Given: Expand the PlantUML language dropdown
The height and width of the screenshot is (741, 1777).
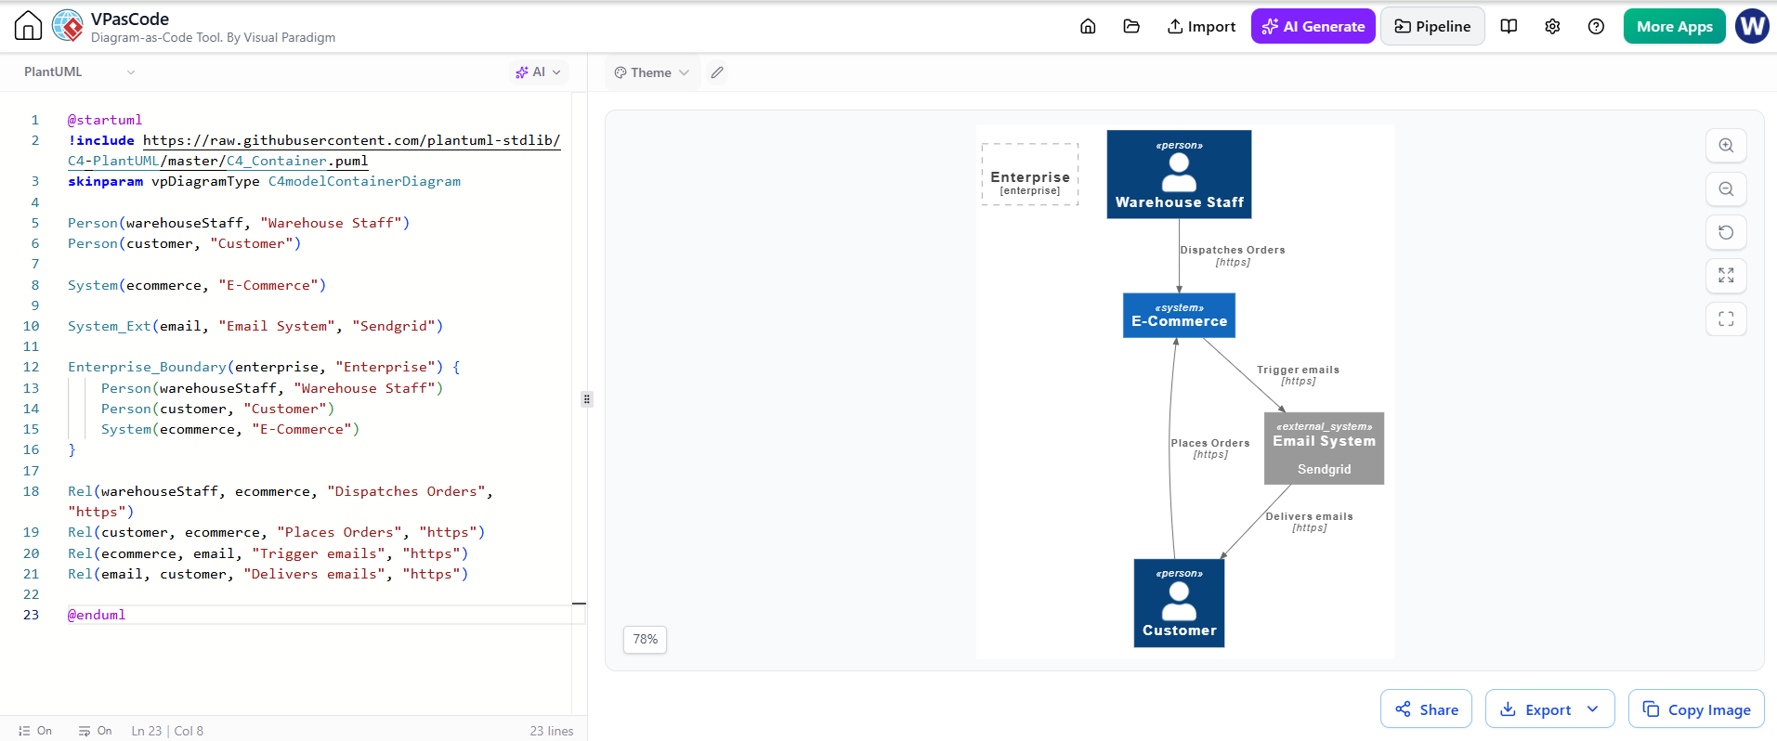Looking at the screenshot, I should 80,71.
